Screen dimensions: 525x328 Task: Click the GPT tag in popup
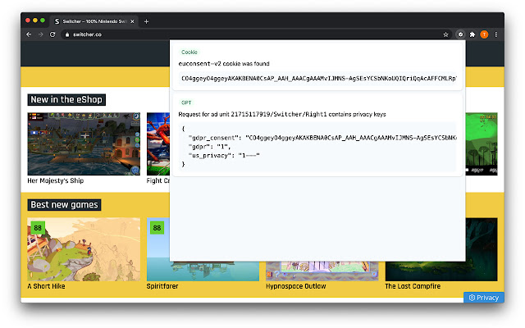186,102
